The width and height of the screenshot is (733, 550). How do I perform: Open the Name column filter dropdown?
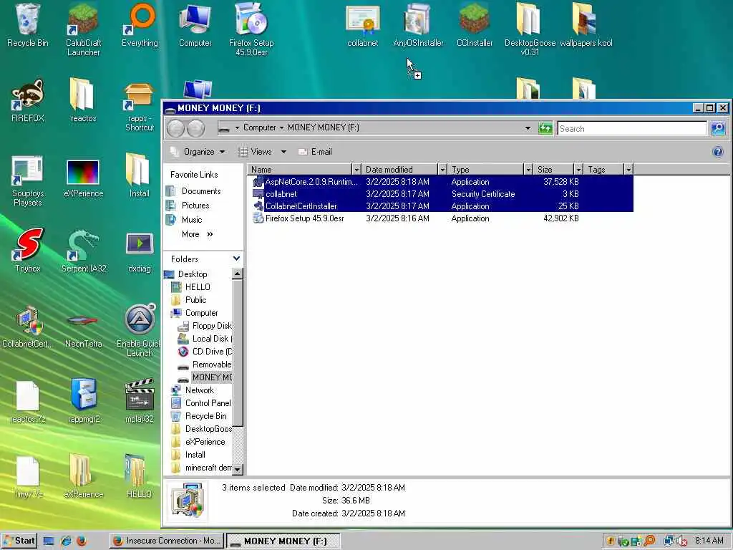coord(356,169)
